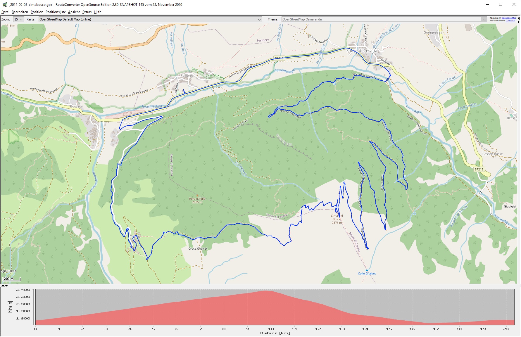The width and height of the screenshot is (521, 337).
Task: Click the Colle Chalvet map marker
Action: tap(367, 270)
